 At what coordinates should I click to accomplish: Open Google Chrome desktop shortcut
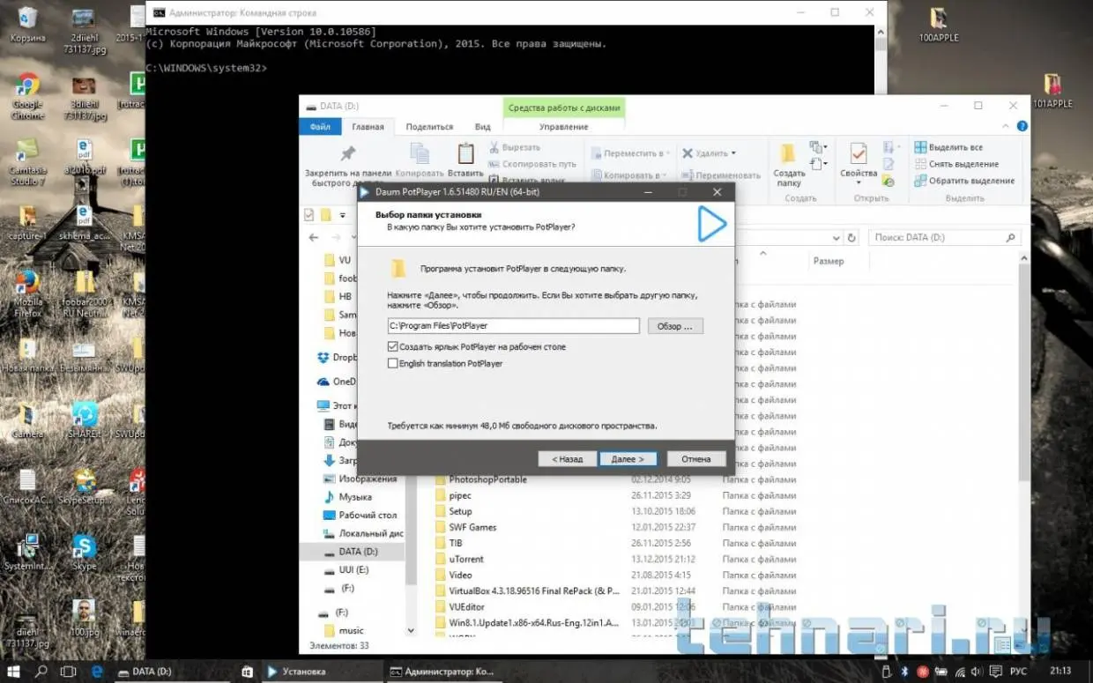coord(27,96)
